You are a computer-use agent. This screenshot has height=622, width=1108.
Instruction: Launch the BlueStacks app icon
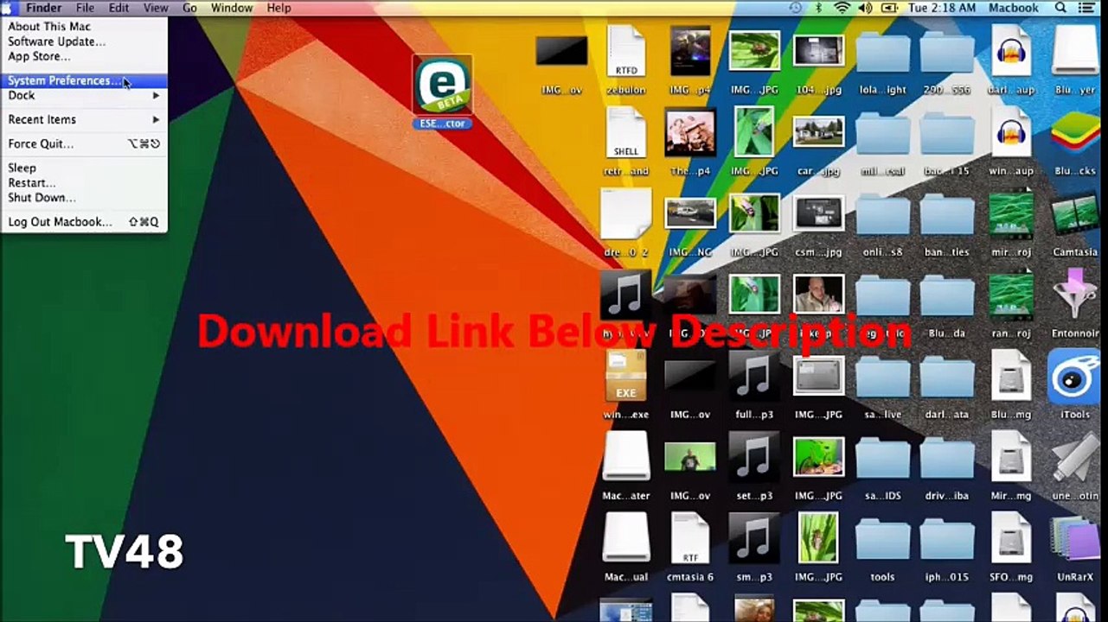(1075, 133)
